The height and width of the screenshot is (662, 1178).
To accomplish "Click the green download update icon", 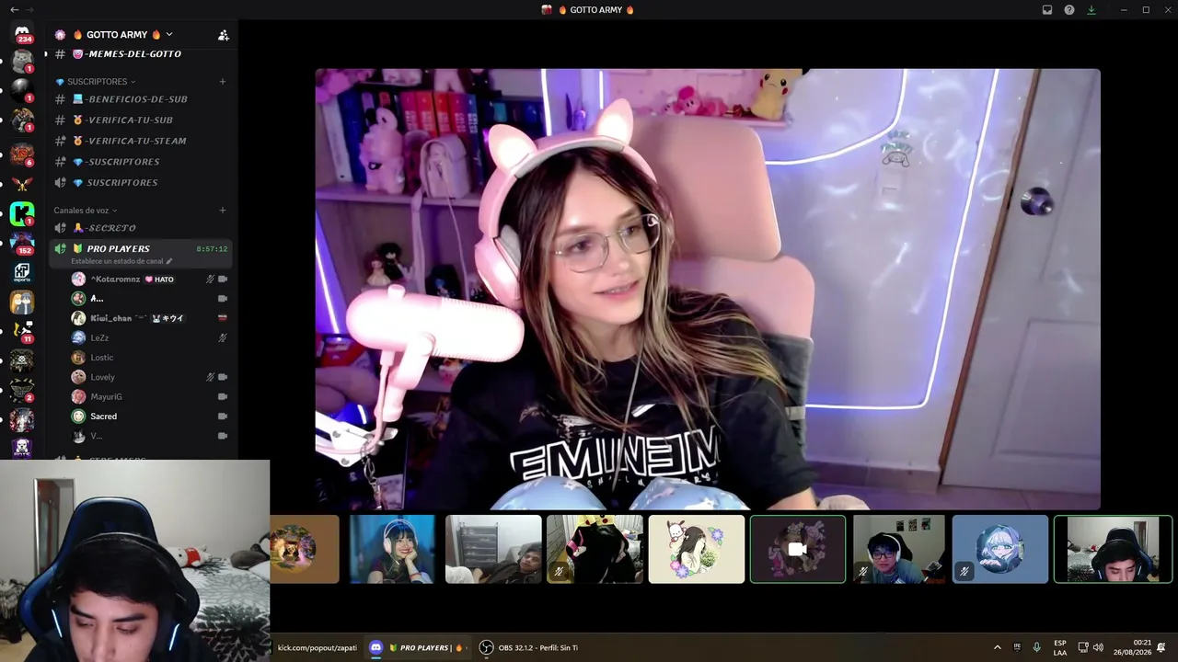I will tap(1091, 10).
